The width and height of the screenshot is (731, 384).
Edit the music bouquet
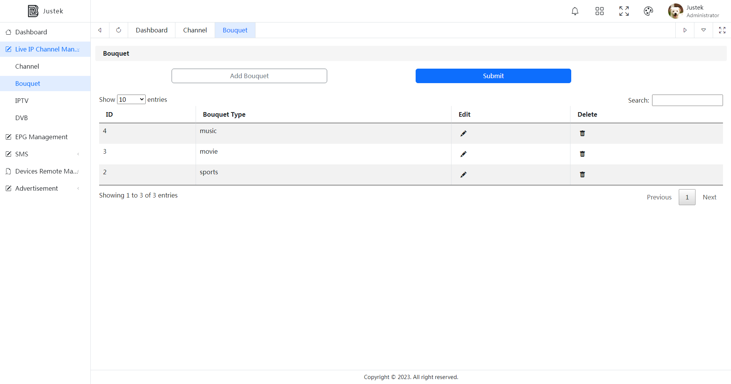point(463,133)
